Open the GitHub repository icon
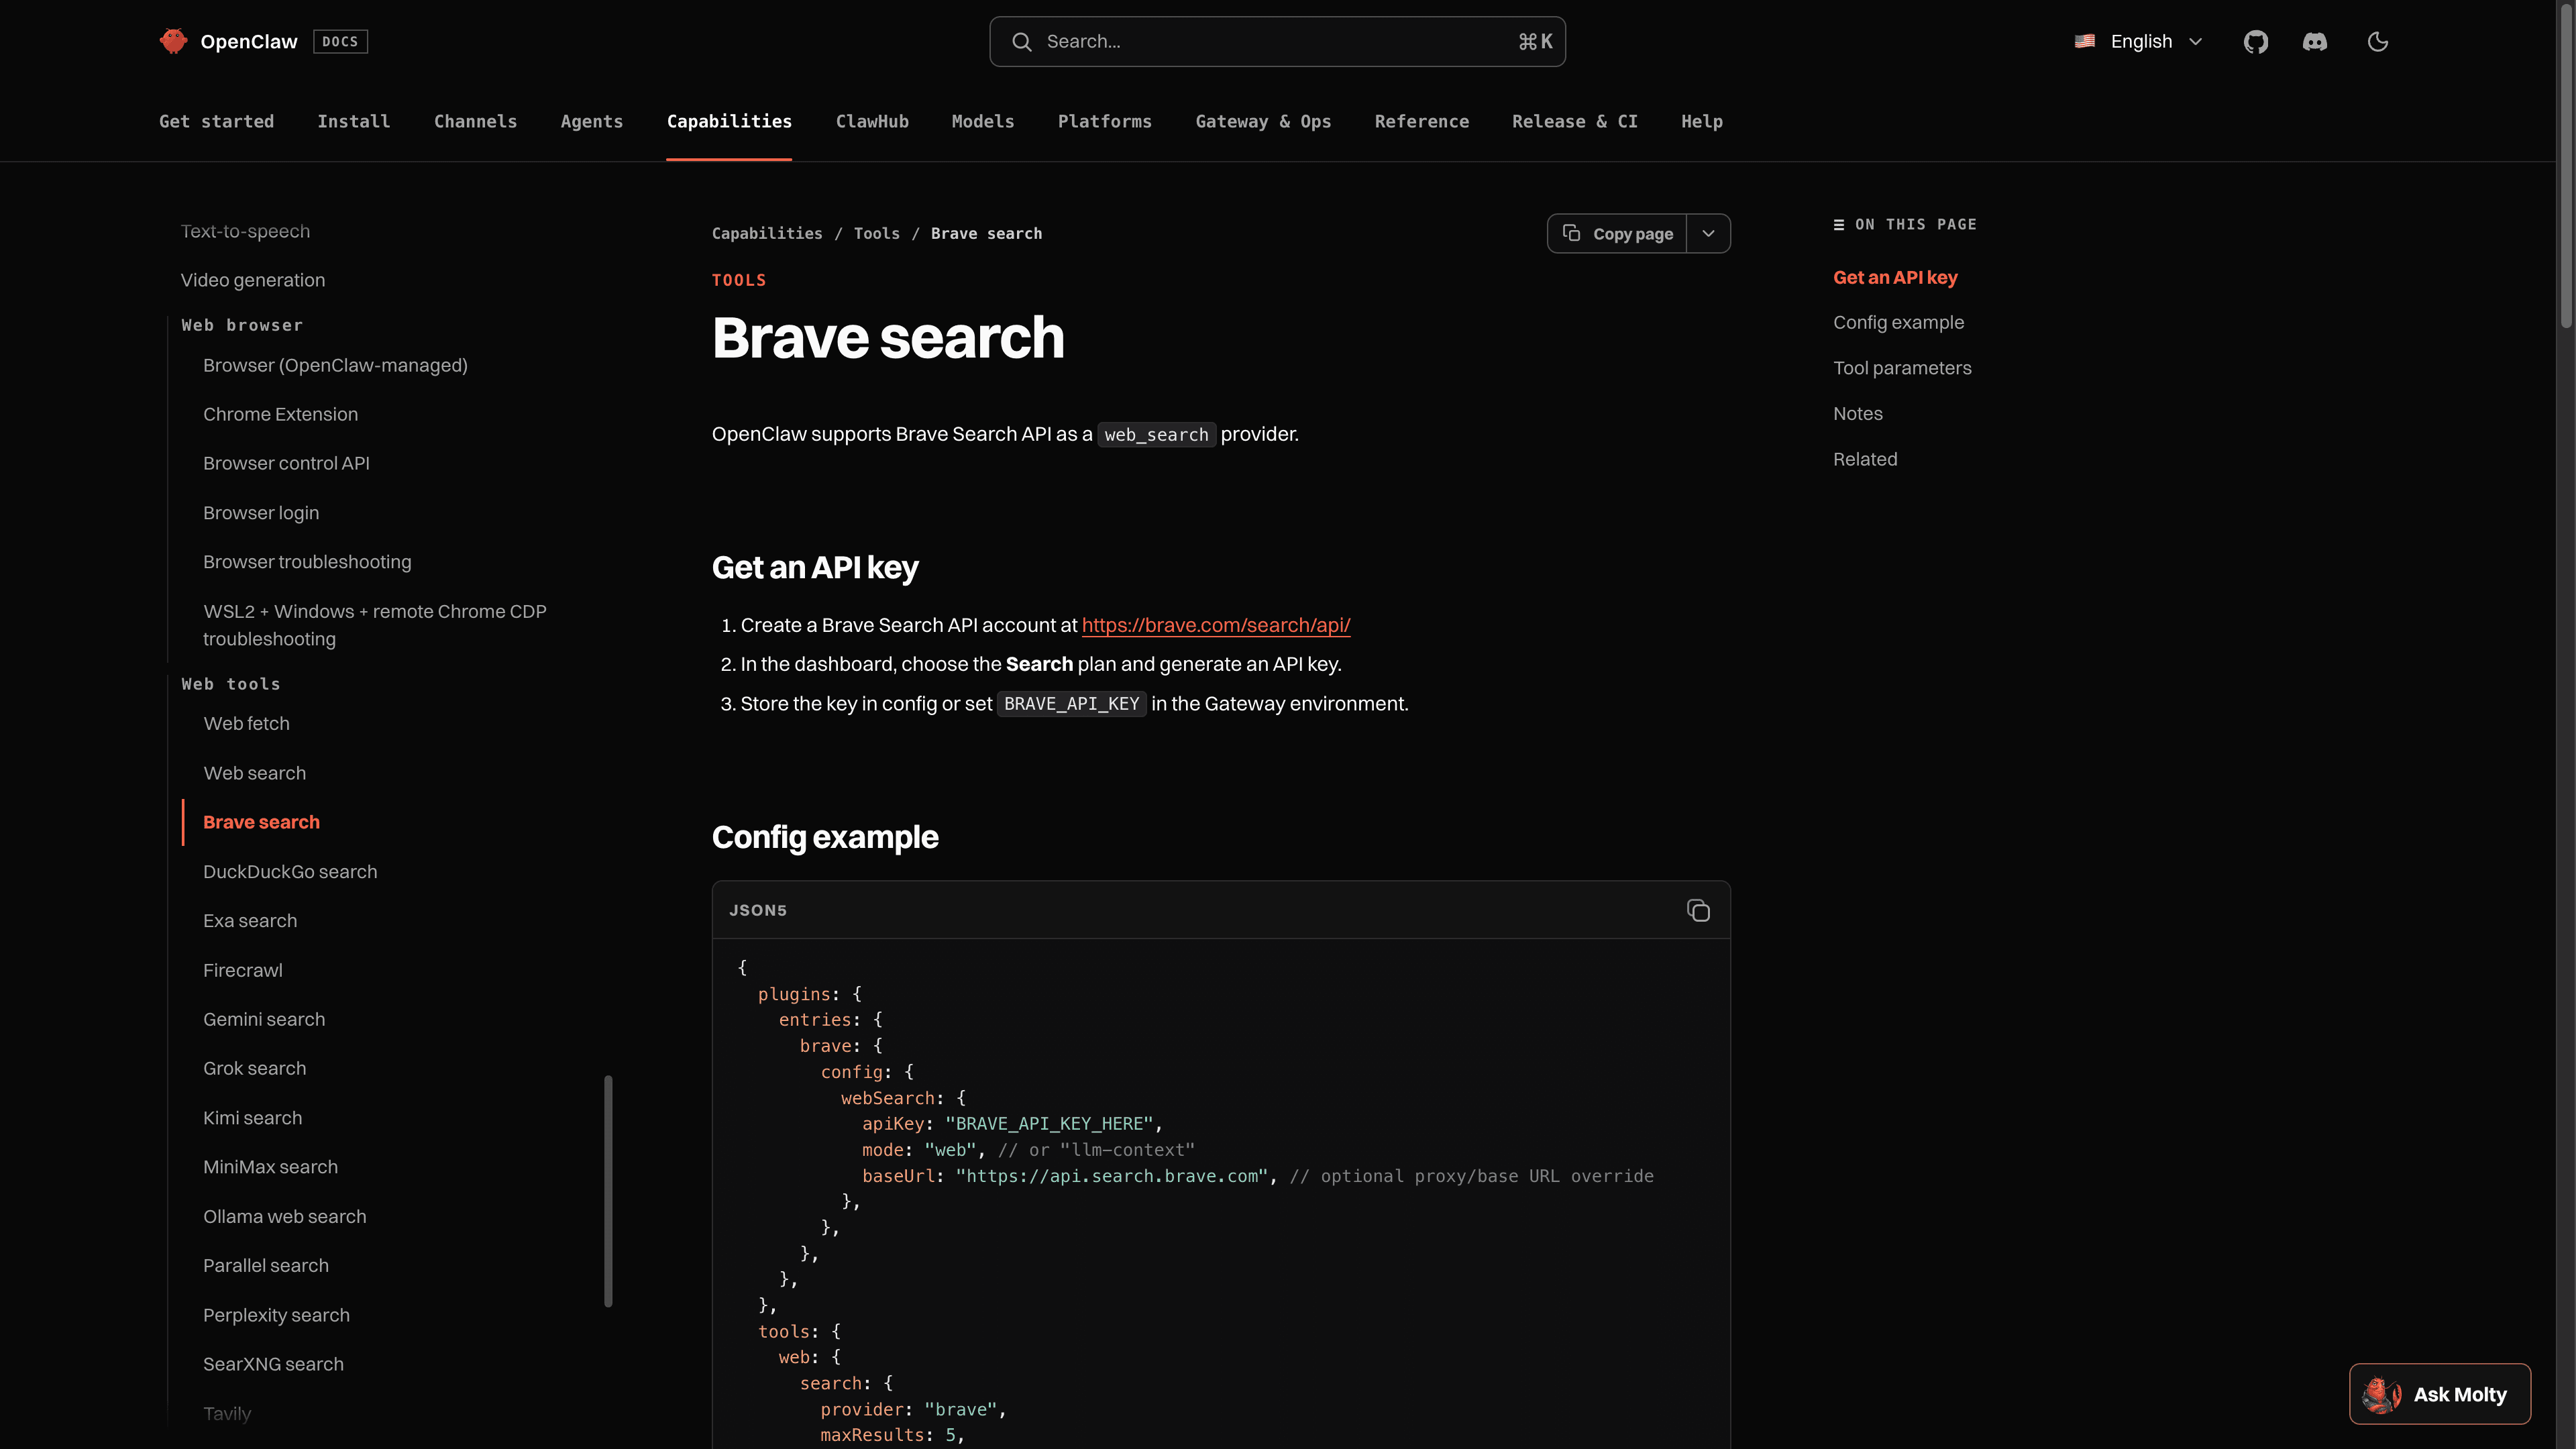The width and height of the screenshot is (2576, 1449). (x=2255, y=41)
